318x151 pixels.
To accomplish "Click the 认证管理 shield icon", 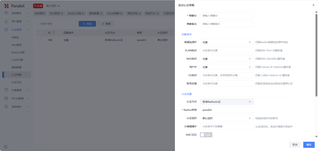I will pos(6,30).
